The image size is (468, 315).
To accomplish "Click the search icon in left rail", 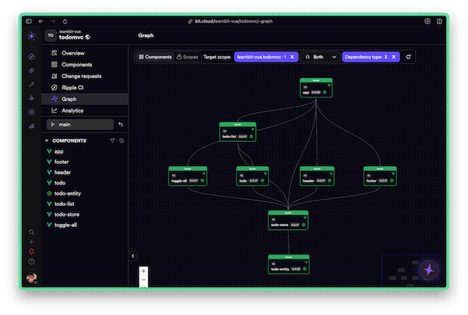I will (31, 232).
